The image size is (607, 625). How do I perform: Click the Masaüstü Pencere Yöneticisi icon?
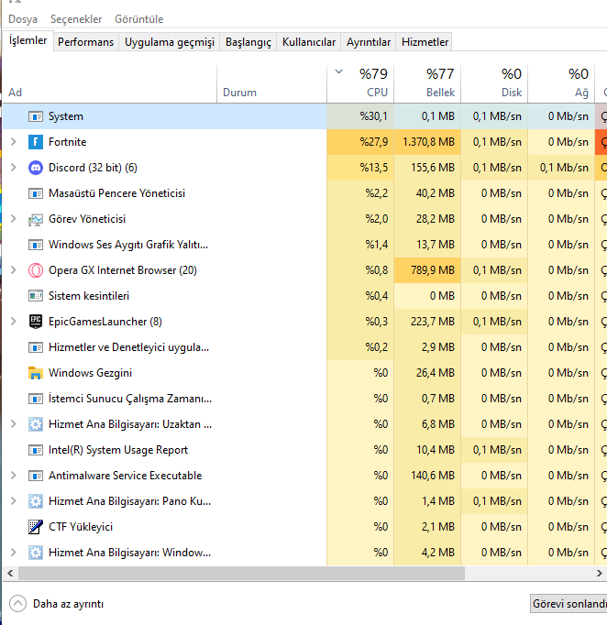[36, 193]
